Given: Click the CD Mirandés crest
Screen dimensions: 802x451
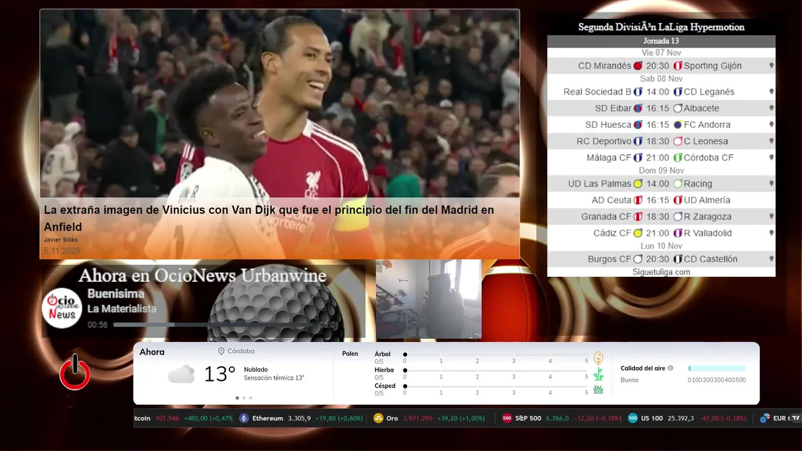Looking at the screenshot, I should coord(638,66).
